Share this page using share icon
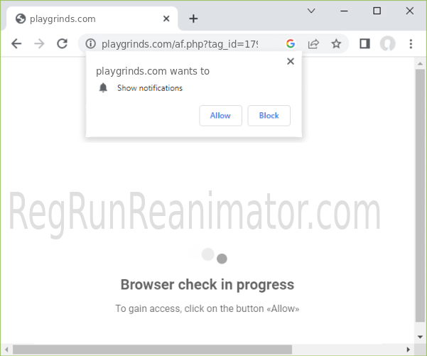Image resolution: width=427 pixels, height=356 pixels. (313, 44)
